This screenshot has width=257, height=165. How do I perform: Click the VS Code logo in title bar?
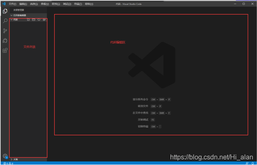4,4
